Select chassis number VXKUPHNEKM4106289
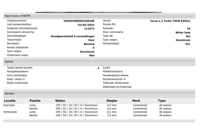This screenshot has width=201, height=134. 79,21
